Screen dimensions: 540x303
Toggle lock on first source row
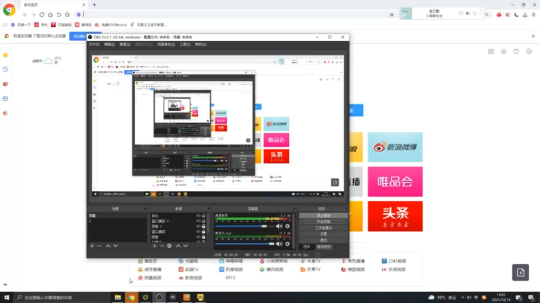click(204, 215)
